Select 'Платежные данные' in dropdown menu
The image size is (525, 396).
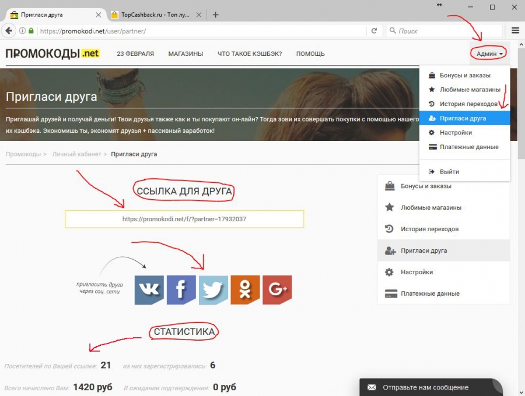click(465, 147)
